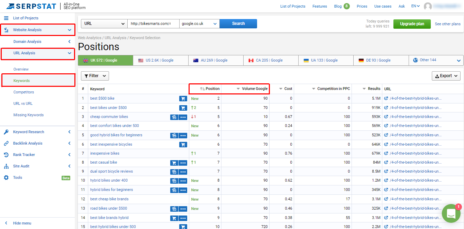Click the green Upgrade plan button

click(x=412, y=24)
